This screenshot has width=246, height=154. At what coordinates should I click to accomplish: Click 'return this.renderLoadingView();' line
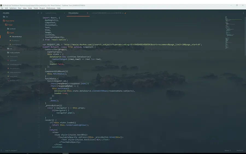(70, 125)
